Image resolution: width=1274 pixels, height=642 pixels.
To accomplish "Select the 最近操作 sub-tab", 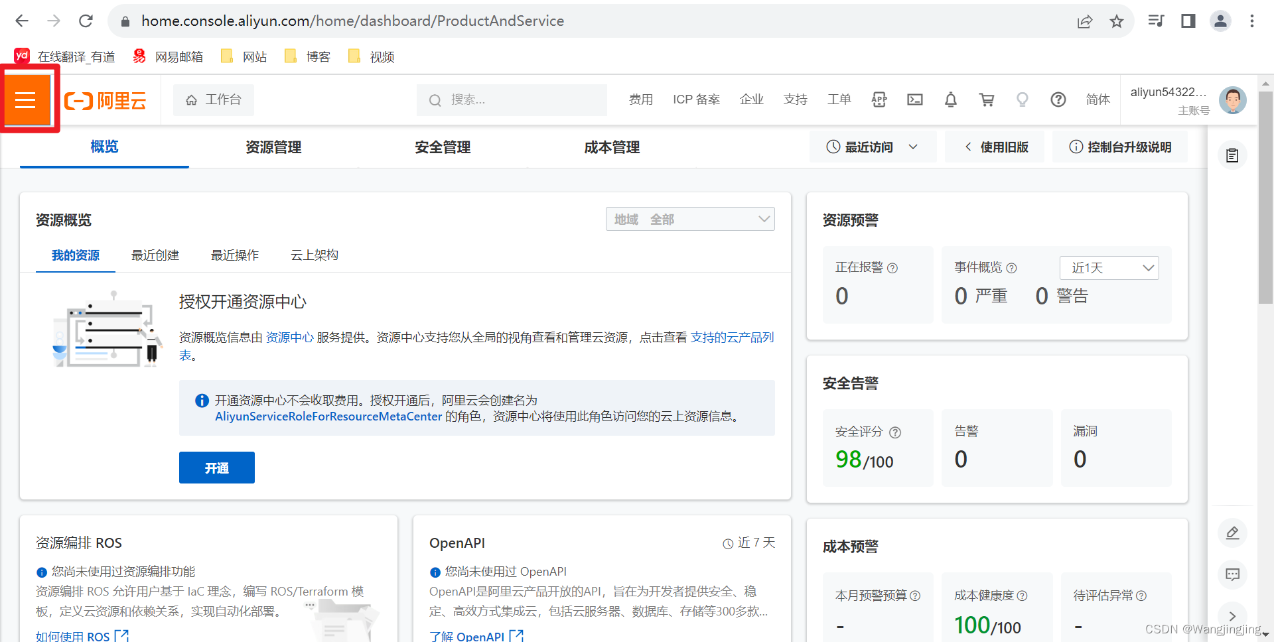I will click(x=235, y=255).
